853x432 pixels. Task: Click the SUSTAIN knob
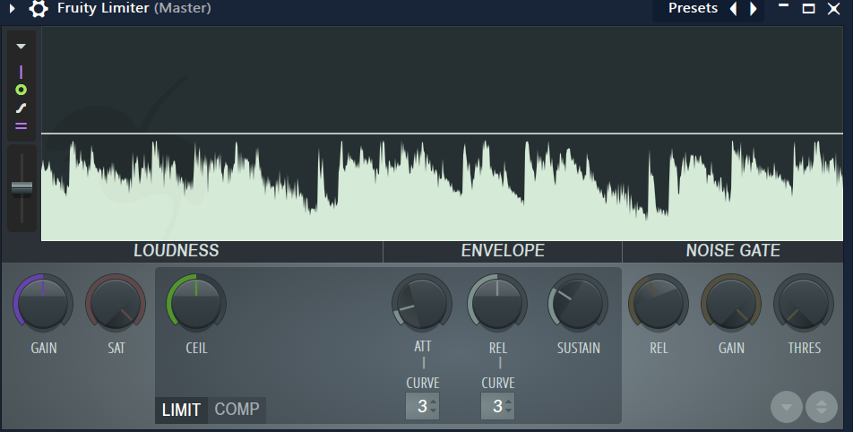[x=578, y=303]
